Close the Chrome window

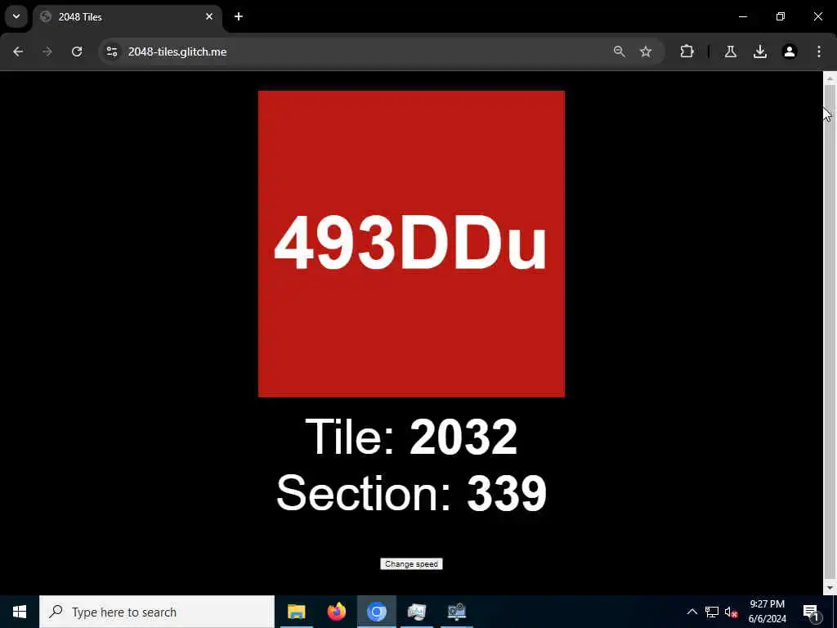(x=817, y=16)
